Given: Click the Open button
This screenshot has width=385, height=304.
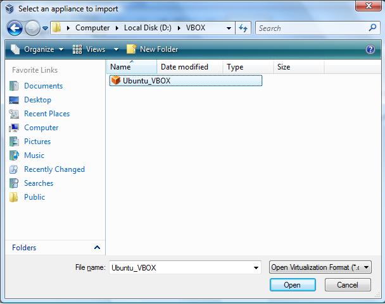Looking at the screenshot, I should 293,285.
